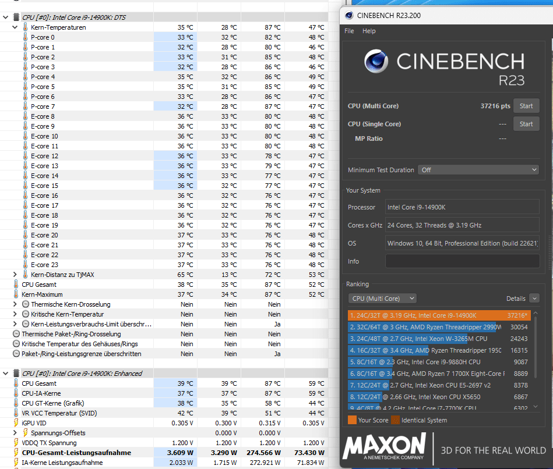Click status circle icon of Thermische Kern-Drosselung
553x469 pixels.
coord(26,304)
